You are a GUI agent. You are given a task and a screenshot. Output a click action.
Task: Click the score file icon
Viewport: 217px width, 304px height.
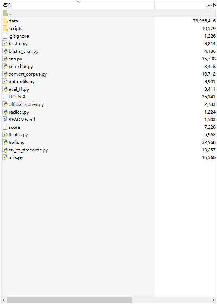click(5, 127)
